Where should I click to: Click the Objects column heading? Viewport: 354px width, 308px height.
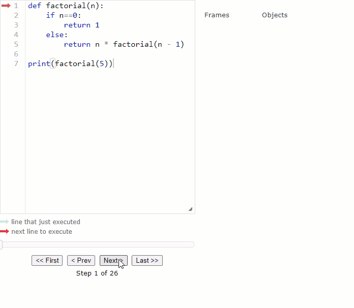275,15
